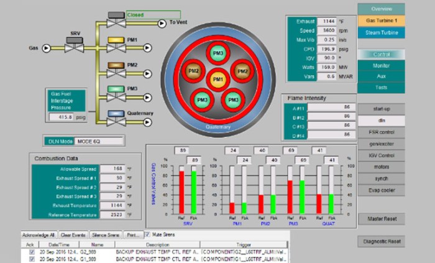Image resolution: width=435 pixels, height=263 pixels.
Task: Select the left PM2 nozzle in combustor diagram
Action: (193, 72)
